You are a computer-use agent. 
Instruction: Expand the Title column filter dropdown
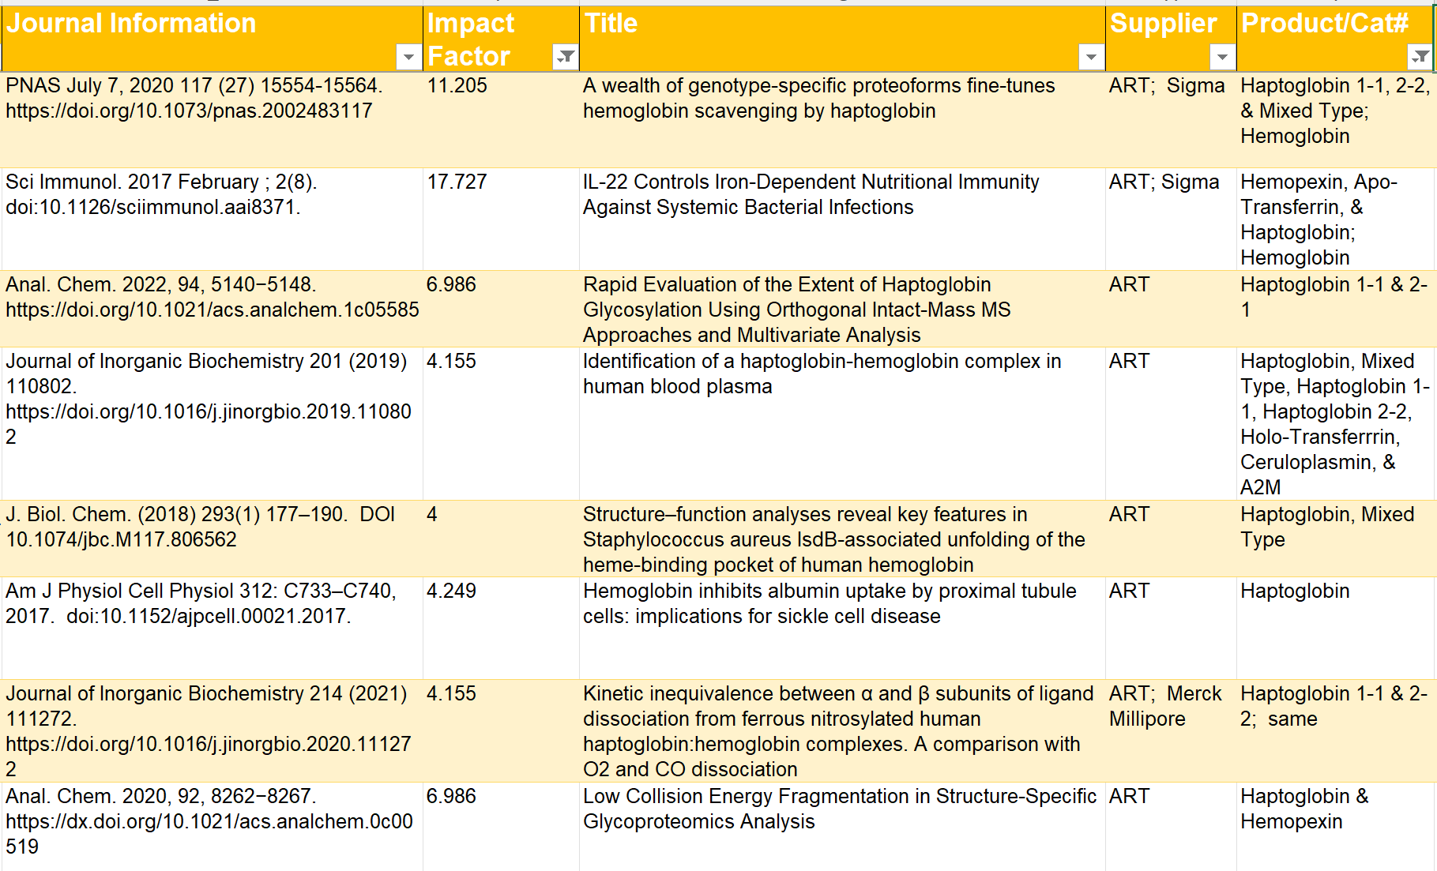[x=1090, y=57]
